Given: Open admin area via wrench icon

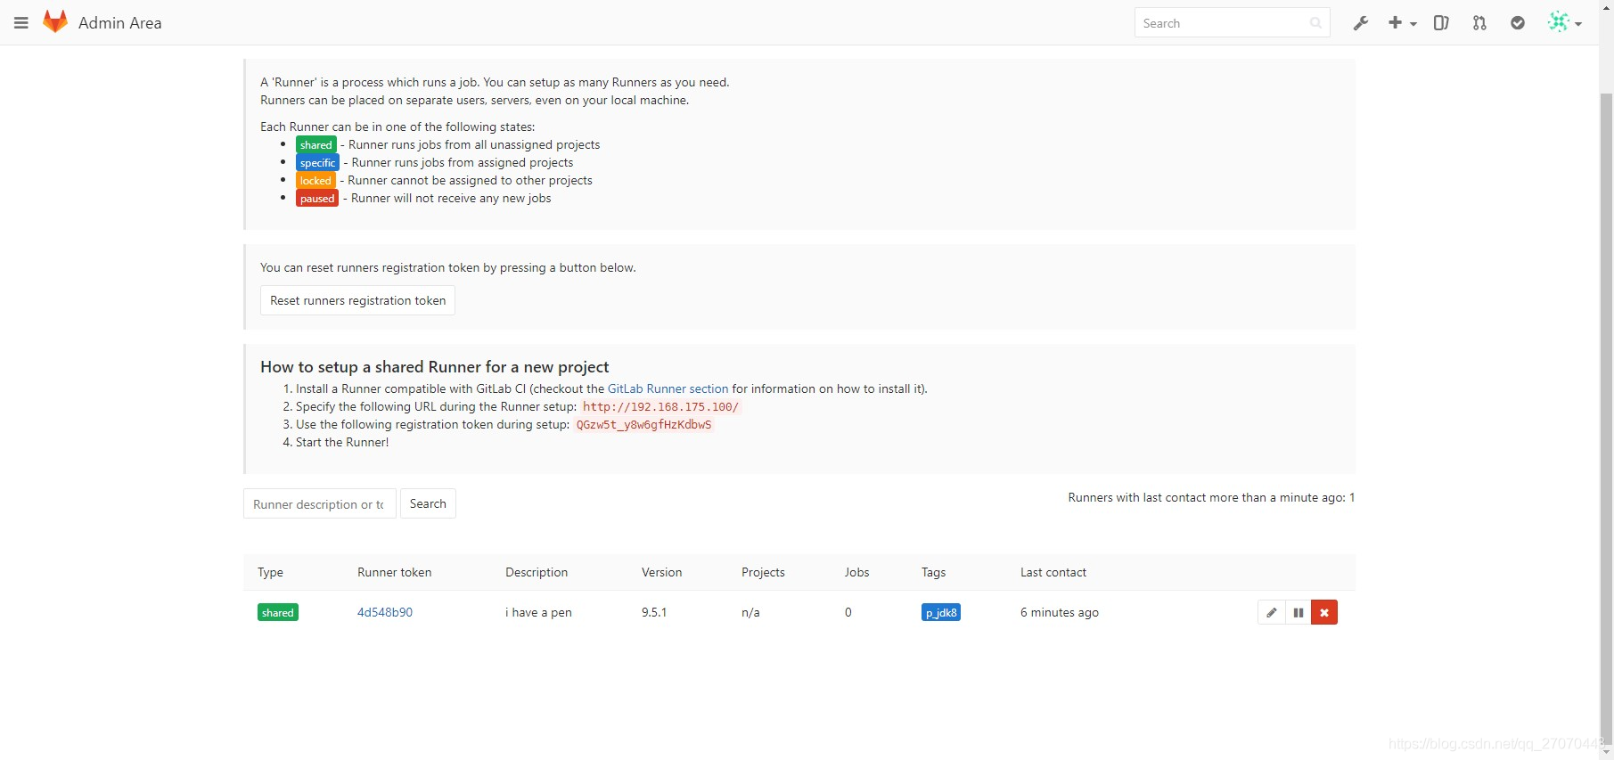Looking at the screenshot, I should (1360, 23).
